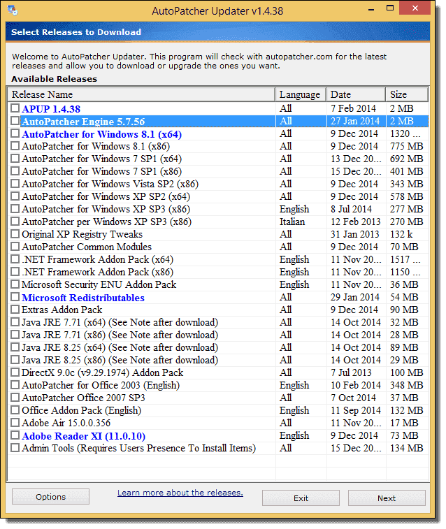Click 'Italian' language cell
The width and height of the screenshot is (446, 529).
coord(292,222)
